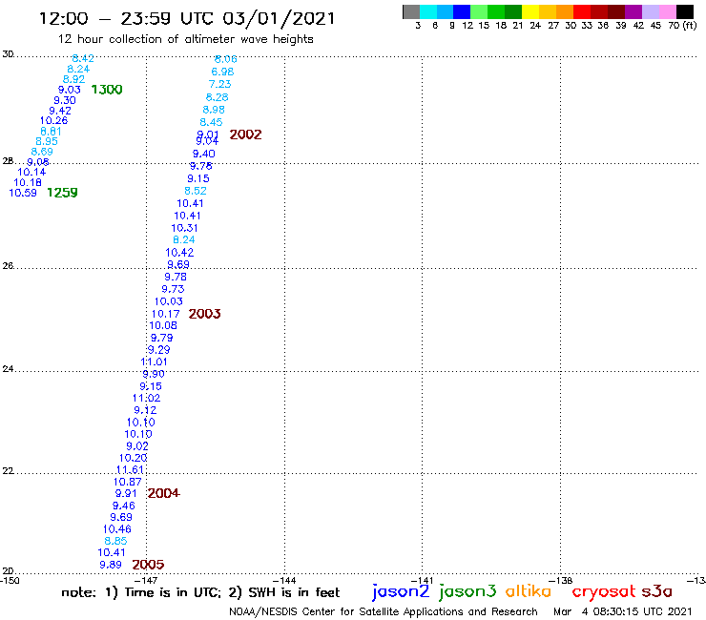Select the altika satellite legend label
706x620 pixels.
pyautogui.click(x=529, y=591)
